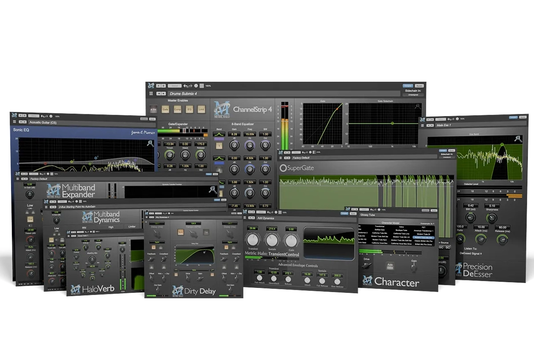Click DeEsser Ess Band peak node
Image resolution: width=534 pixels, height=364 pixels.
coord(502,145)
